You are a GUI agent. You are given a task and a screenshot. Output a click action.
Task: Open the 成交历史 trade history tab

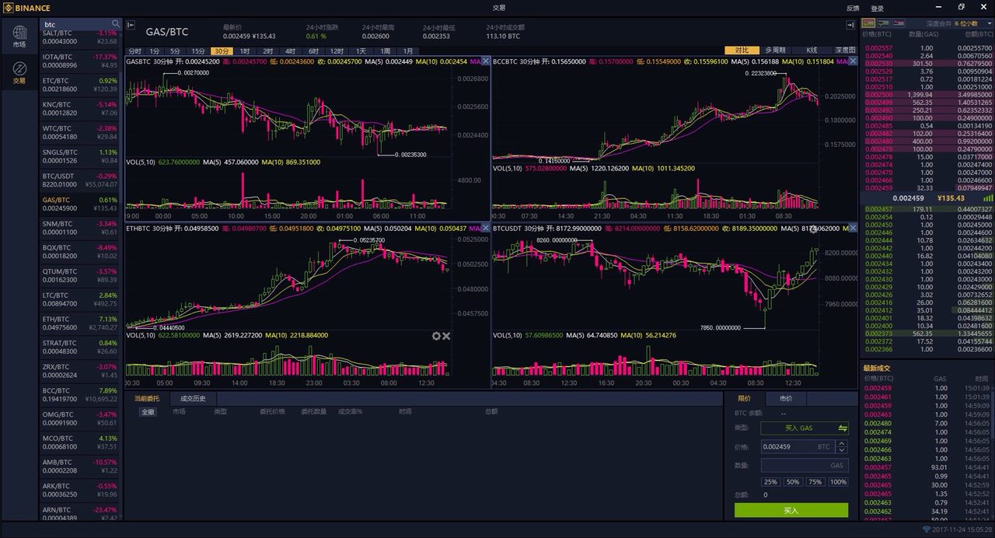pyautogui.click(x=193, y=398)
